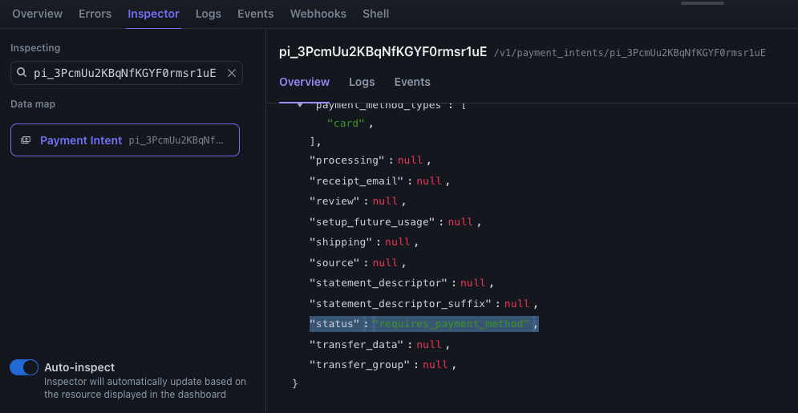
Task: Click the search magnifier icon in Inspecting field
Action: coord(22,73)
